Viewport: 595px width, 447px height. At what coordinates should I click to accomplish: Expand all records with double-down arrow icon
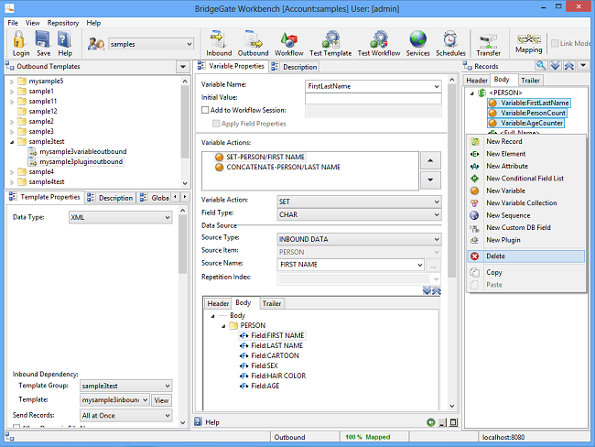click(555, 66)
